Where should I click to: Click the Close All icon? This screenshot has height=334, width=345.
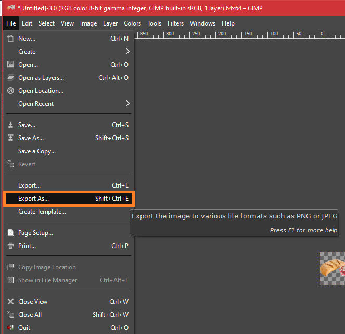click(10, 314)
